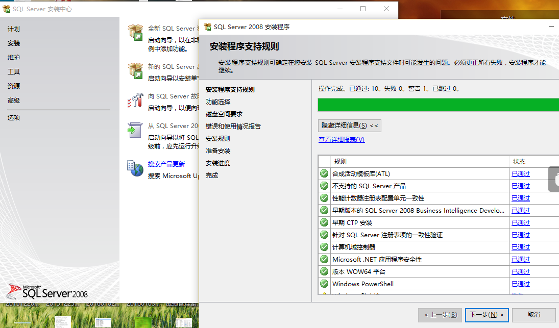Click the add node tools icon in Installation Center
The height and width of the screenshot is (328, 559).
(135, 100)
